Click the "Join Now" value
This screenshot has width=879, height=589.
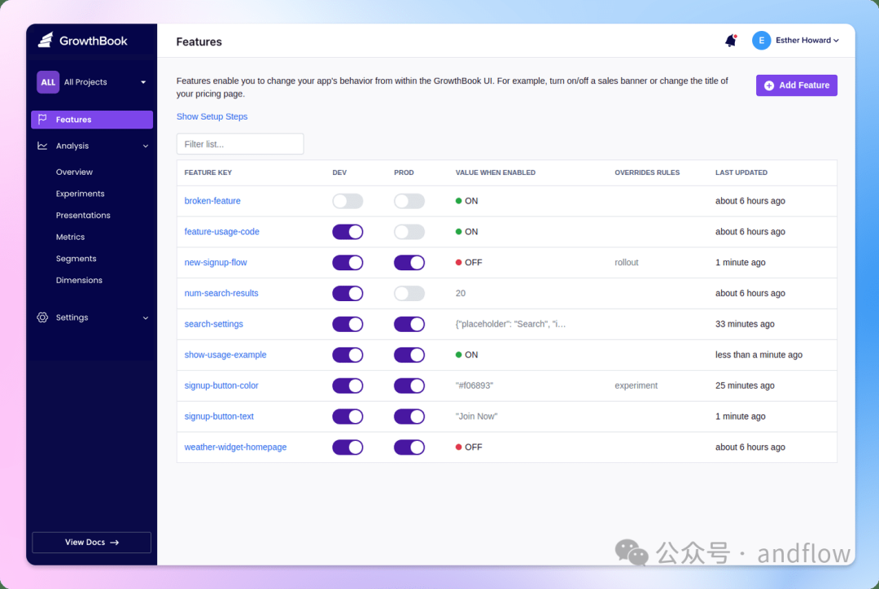[476, 417]
